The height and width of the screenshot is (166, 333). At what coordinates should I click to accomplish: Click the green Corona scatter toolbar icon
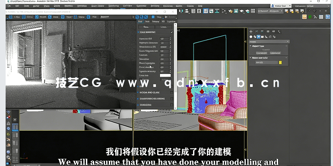(310, 17)
